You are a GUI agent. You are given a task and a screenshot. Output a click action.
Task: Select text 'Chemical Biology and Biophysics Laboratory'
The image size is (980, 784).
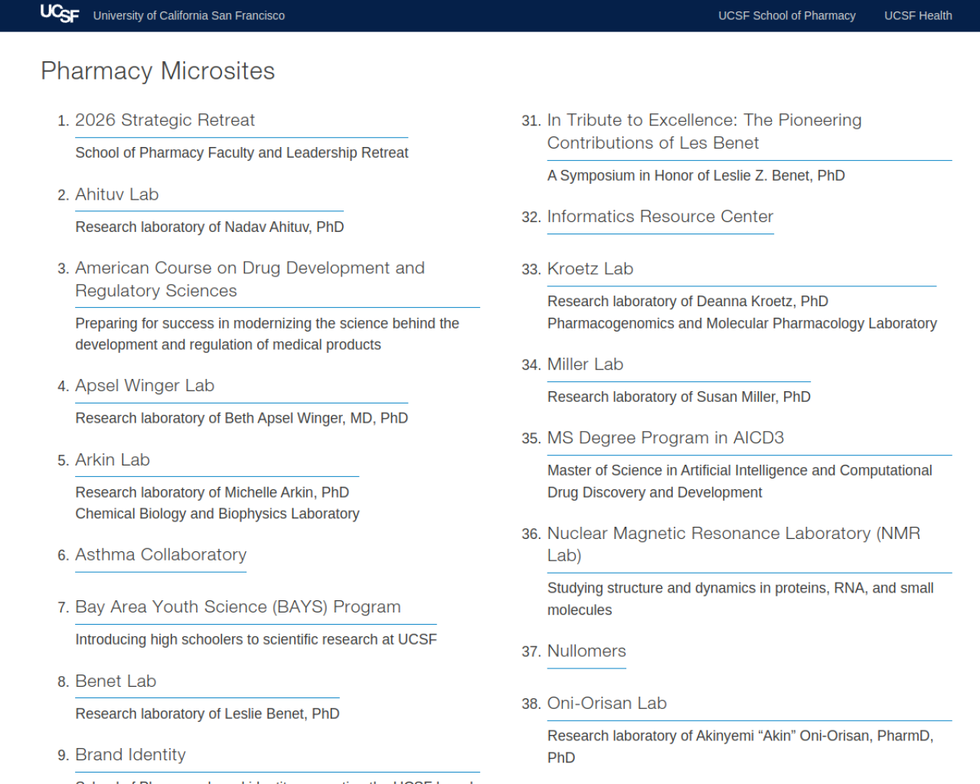[217, 514]
